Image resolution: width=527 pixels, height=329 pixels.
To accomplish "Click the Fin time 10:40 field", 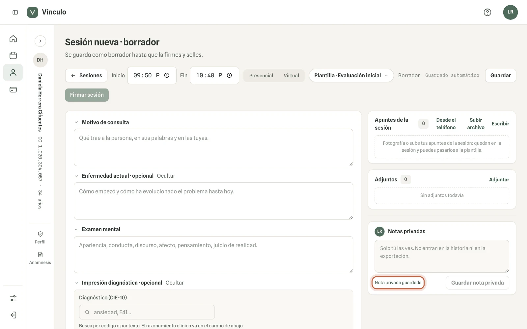I will 214,75.
